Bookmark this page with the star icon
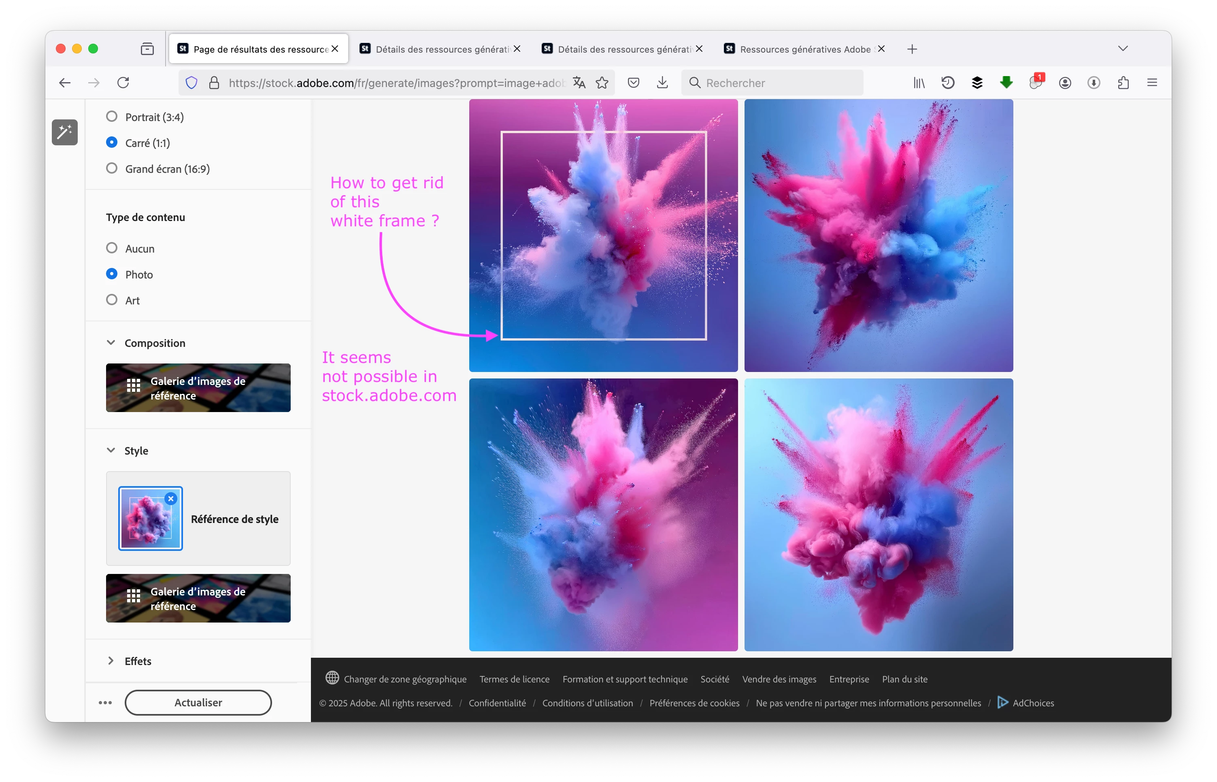Viewport: 1217px width, 782px height. pos(602,83)
